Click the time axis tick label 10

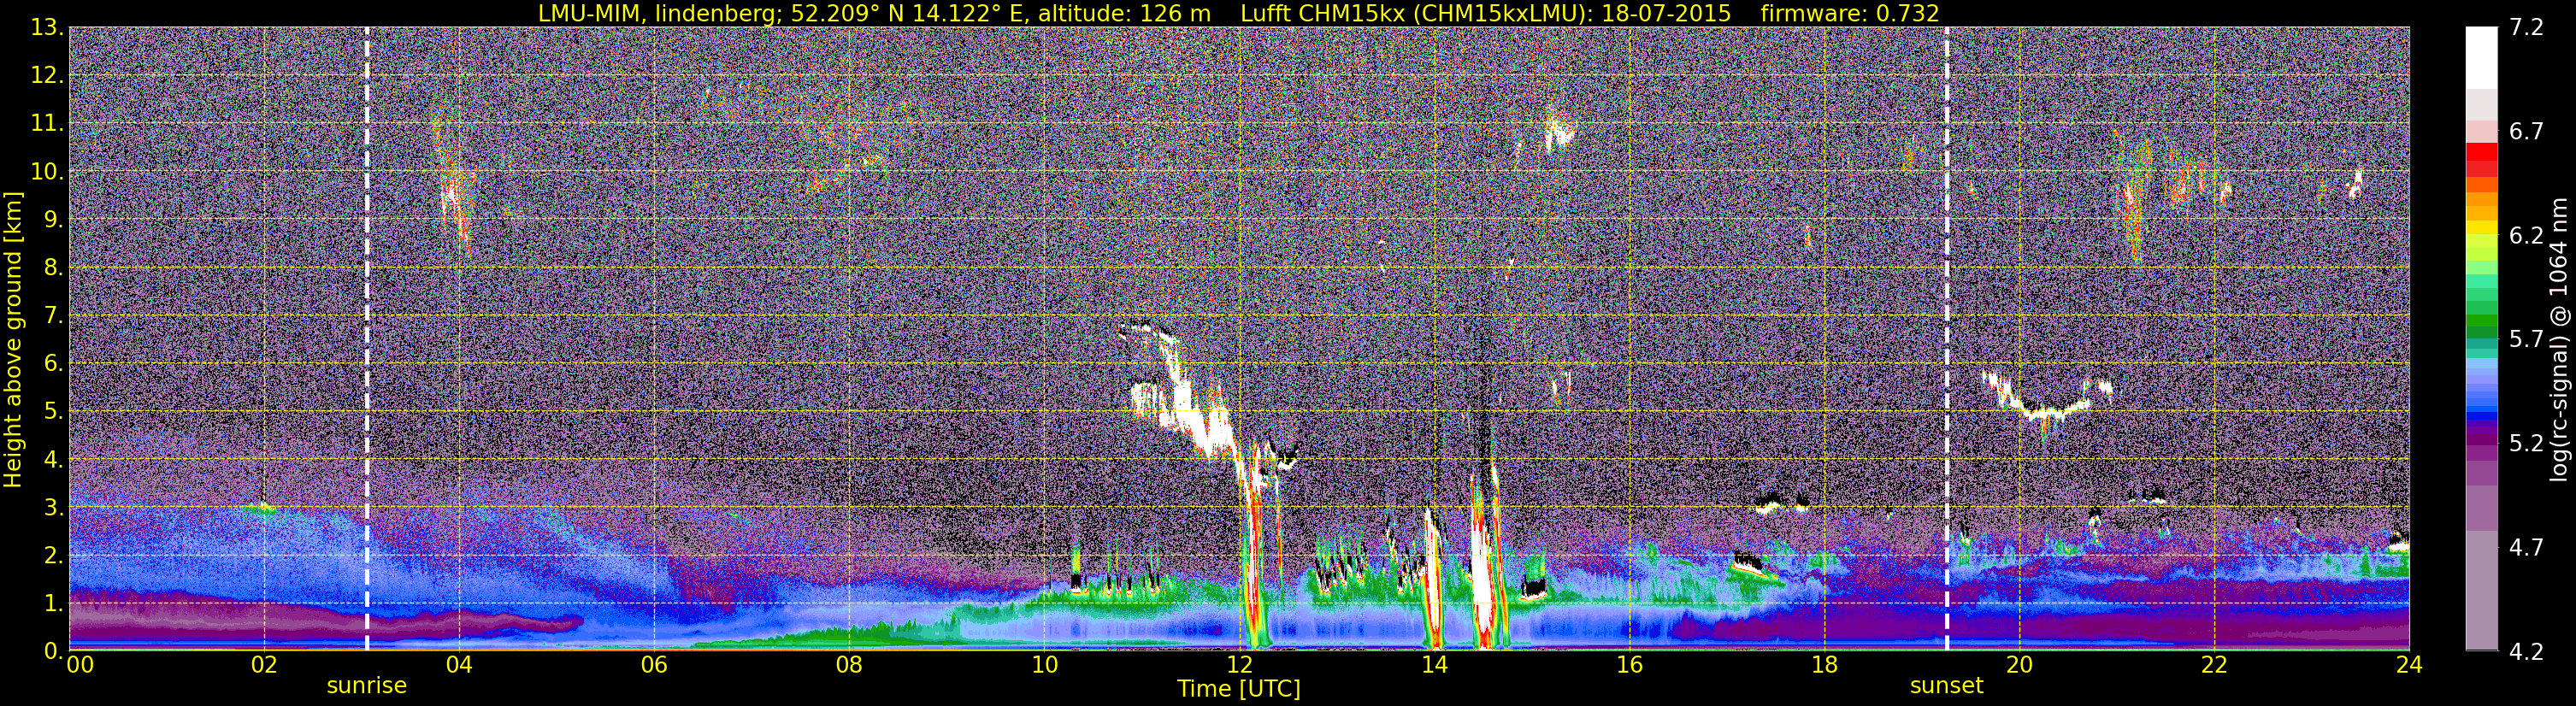pos(1044,665)
